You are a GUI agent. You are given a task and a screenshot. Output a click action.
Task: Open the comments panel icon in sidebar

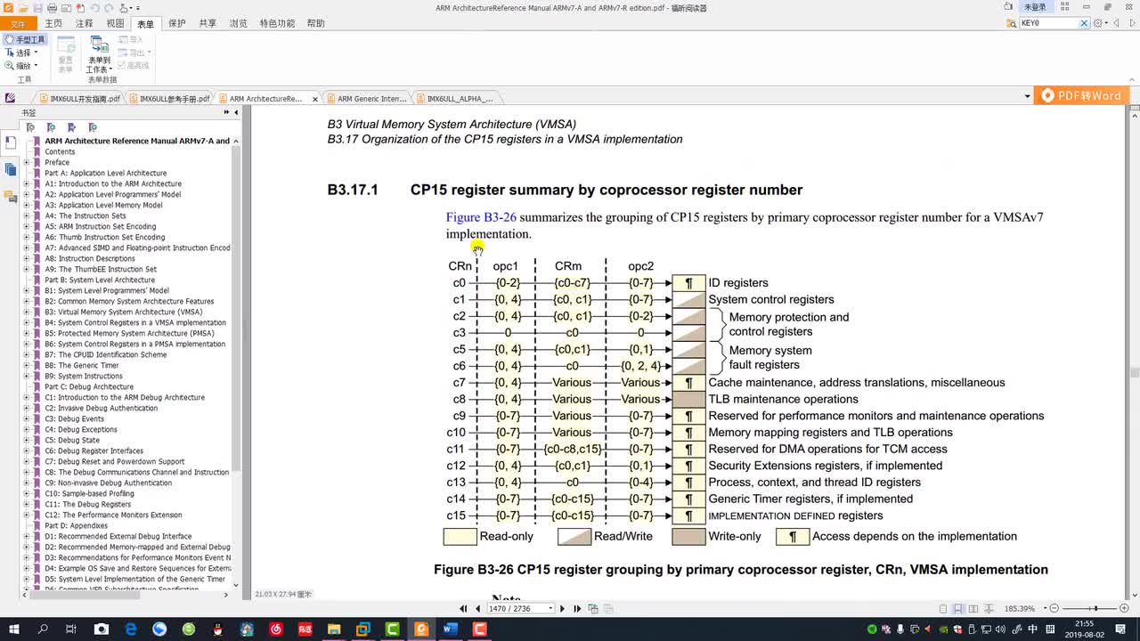(10, 196)
